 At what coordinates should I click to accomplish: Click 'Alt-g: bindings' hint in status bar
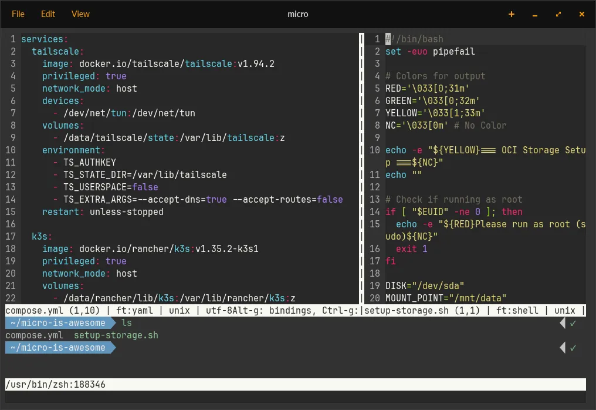(x=275, y=311)
